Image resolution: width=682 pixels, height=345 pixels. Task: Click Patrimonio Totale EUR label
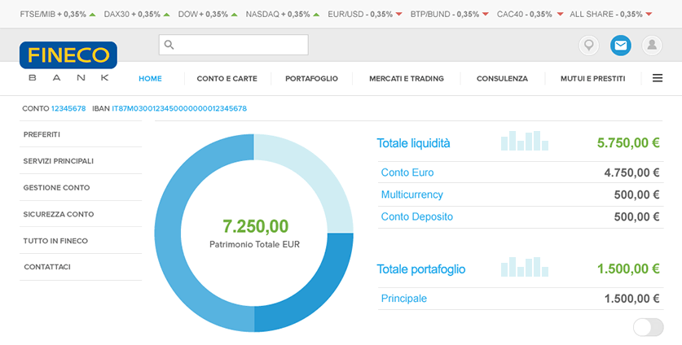point(254,245)
